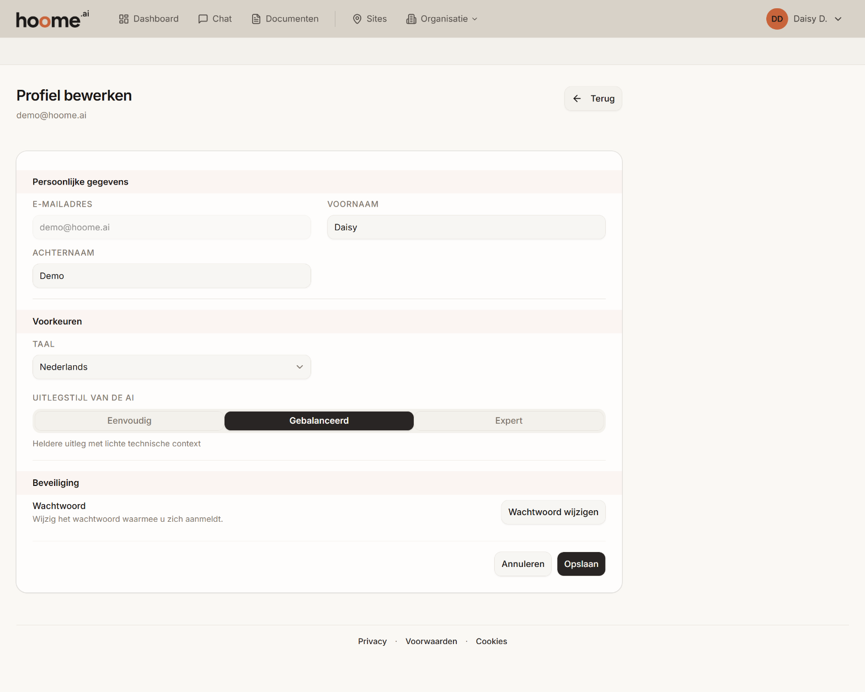Focus the Achternaam input field
Image resolution: width=865 pixels, height=692 pixels.
(172, 276)
